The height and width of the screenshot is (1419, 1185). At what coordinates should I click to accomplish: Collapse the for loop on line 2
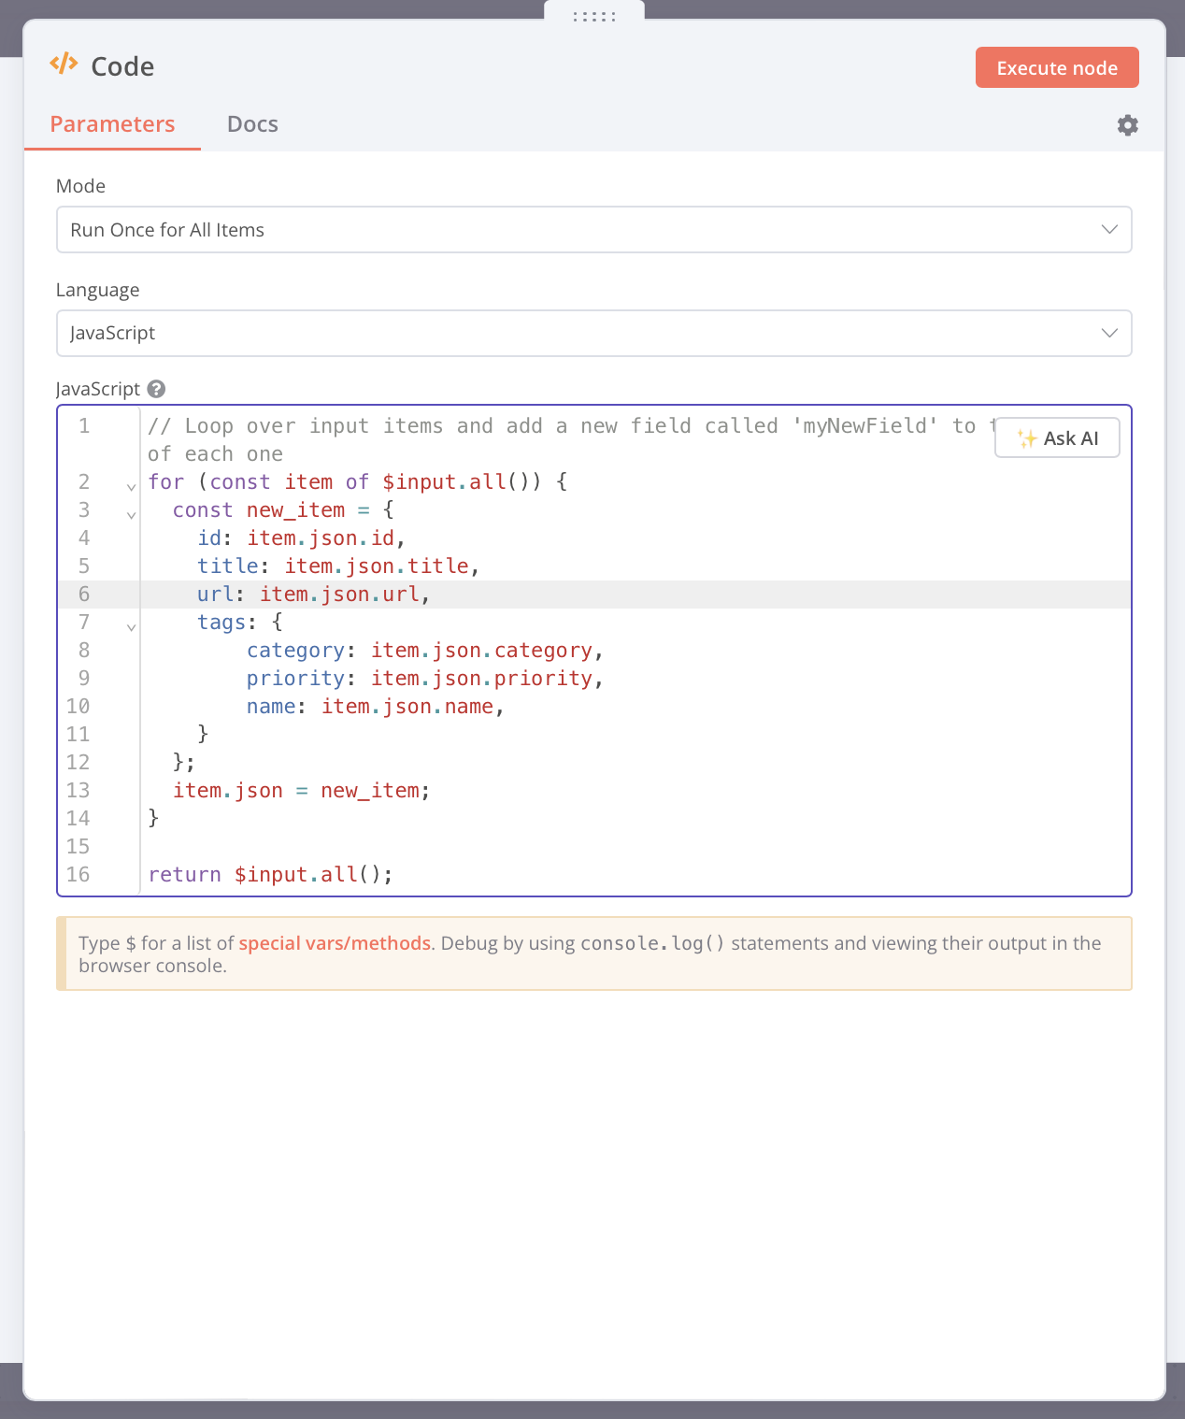(x=131, y=487)
